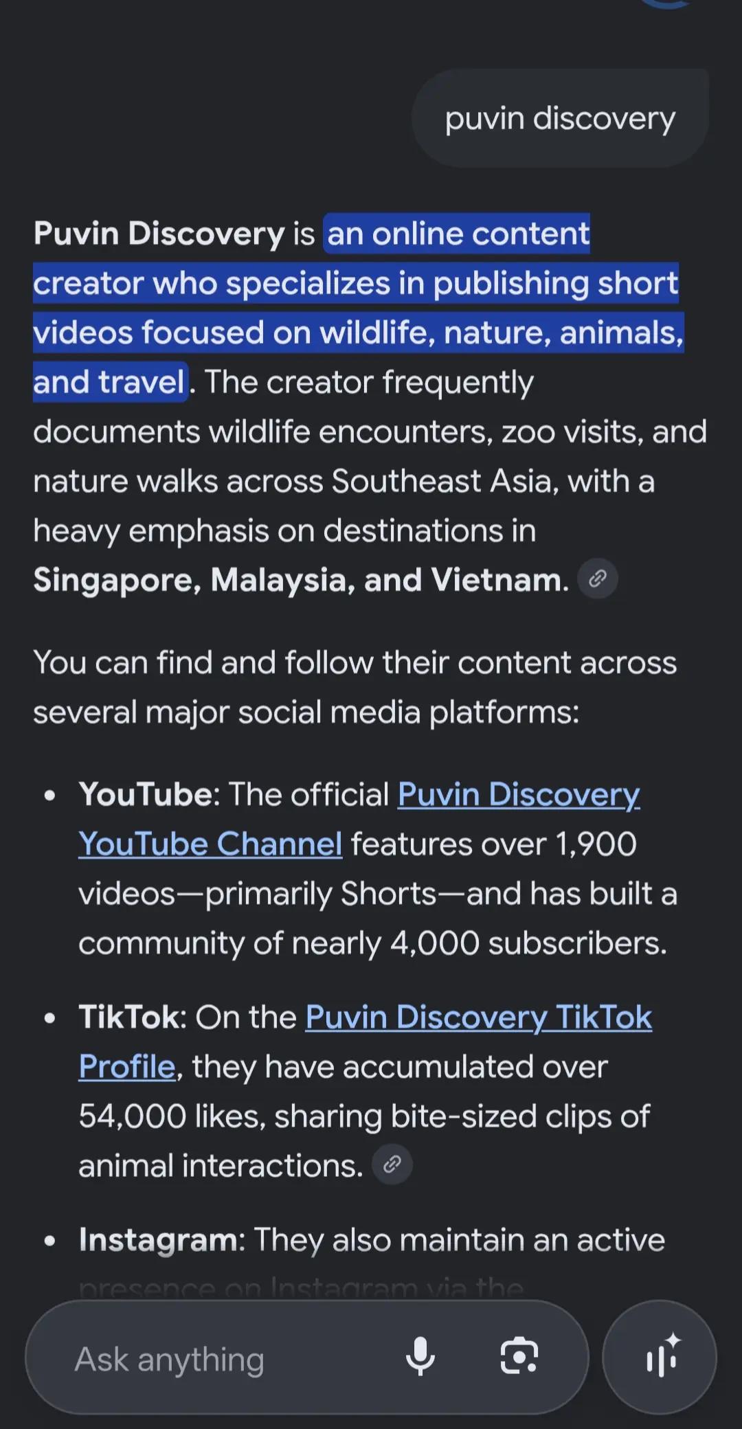Tap 'several major social media platforms' sentence

coord(306,712)
